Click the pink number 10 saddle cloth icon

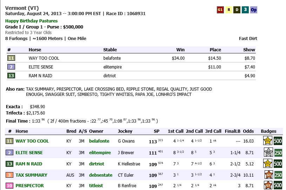click(x=9, y=186)
